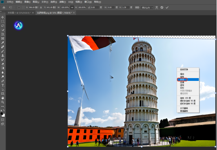Image resolution: width=217 pixels, height=150 pixels.
Task: Choose 顺时针旋转 90 度 in context menu
Action: [188, 101]
